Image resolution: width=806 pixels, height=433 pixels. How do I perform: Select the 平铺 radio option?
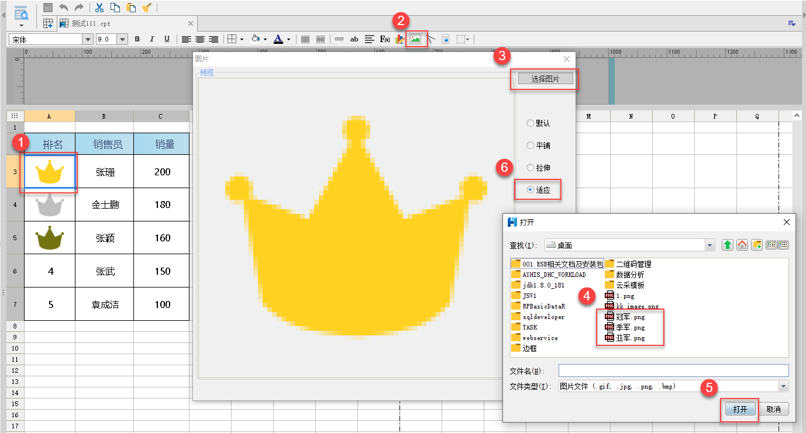coord(531,146)
